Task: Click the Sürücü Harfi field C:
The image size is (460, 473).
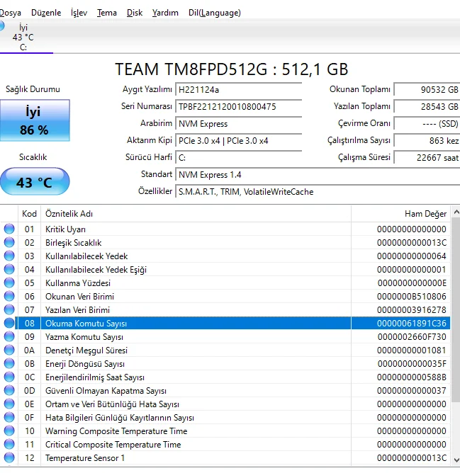Action: (x=239, y=158)
